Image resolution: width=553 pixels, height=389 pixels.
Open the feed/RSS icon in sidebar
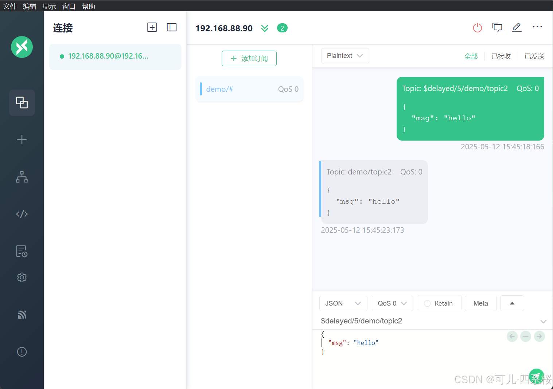(x=22, y=315)
